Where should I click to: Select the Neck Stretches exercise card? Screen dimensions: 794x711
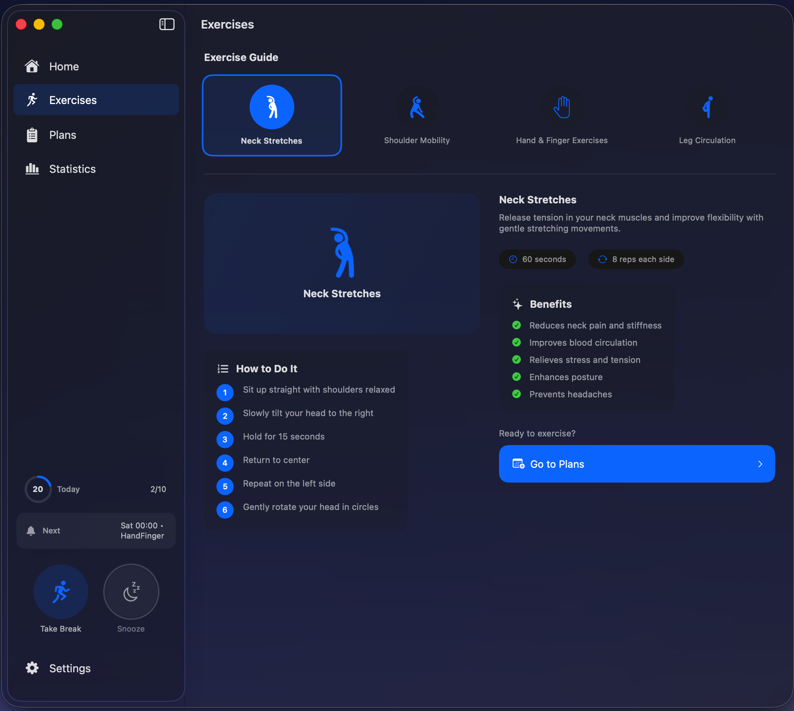coord(272,115)
